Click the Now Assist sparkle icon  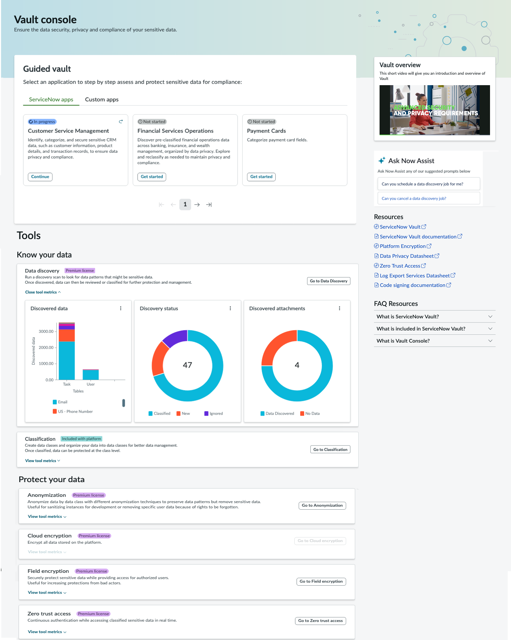pos(382,160)
